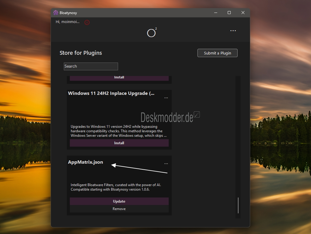Remove the AppMatrix.json plugin
Viewport: 311px width, 234px height.
point(119,209)
